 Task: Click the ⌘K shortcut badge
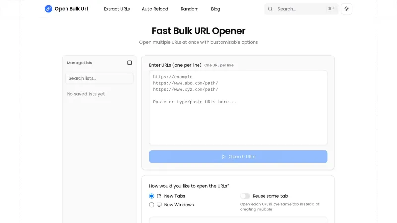click(x=331, y=9)
